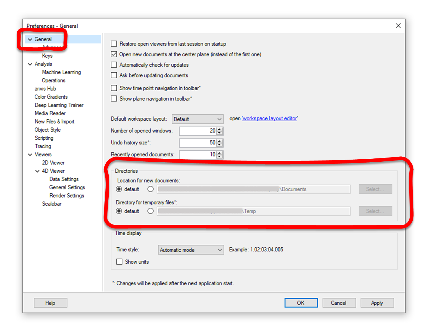
Task: Enable automatic checking for updates
Action: pyautogui.click(x=114, y=65)
